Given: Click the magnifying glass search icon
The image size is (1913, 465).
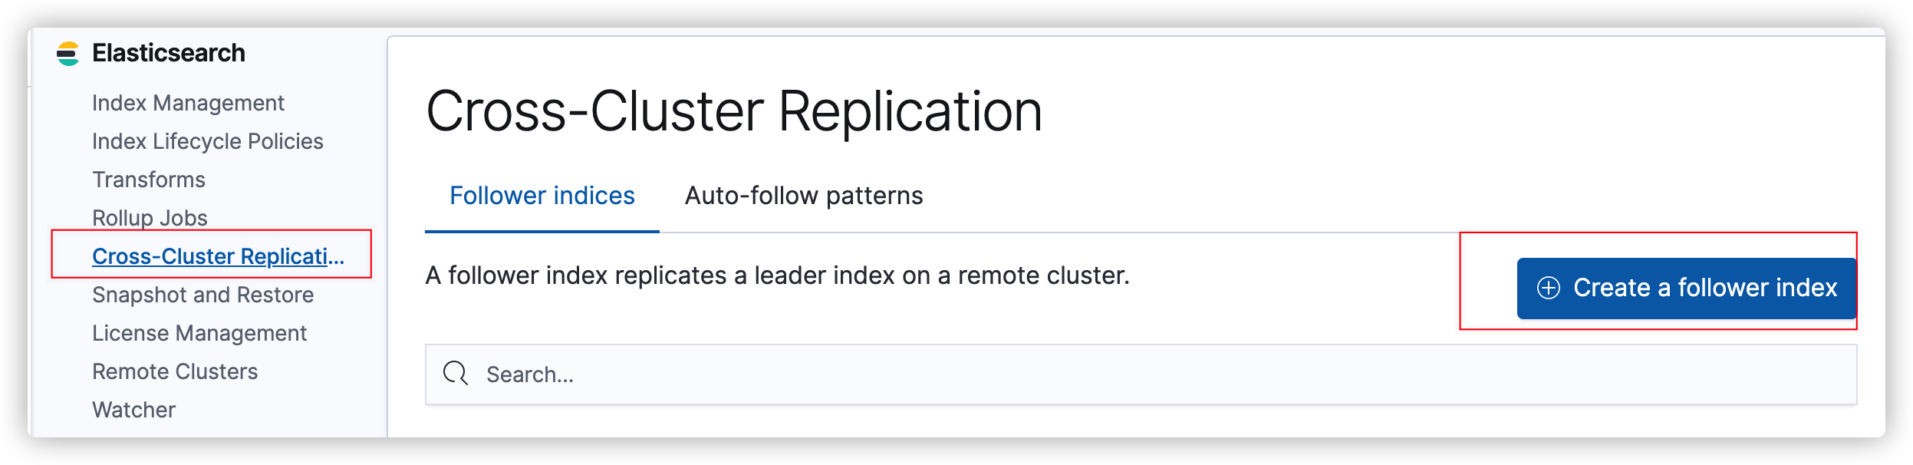Looking at the screenshot, I should coord(456,374).
